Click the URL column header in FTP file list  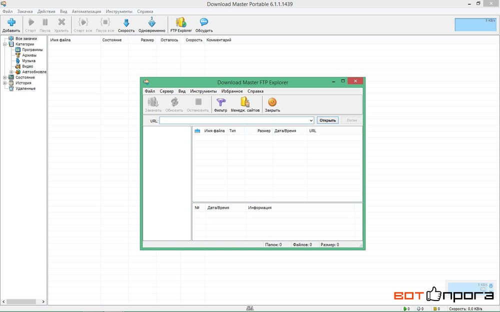coord(312,131)
